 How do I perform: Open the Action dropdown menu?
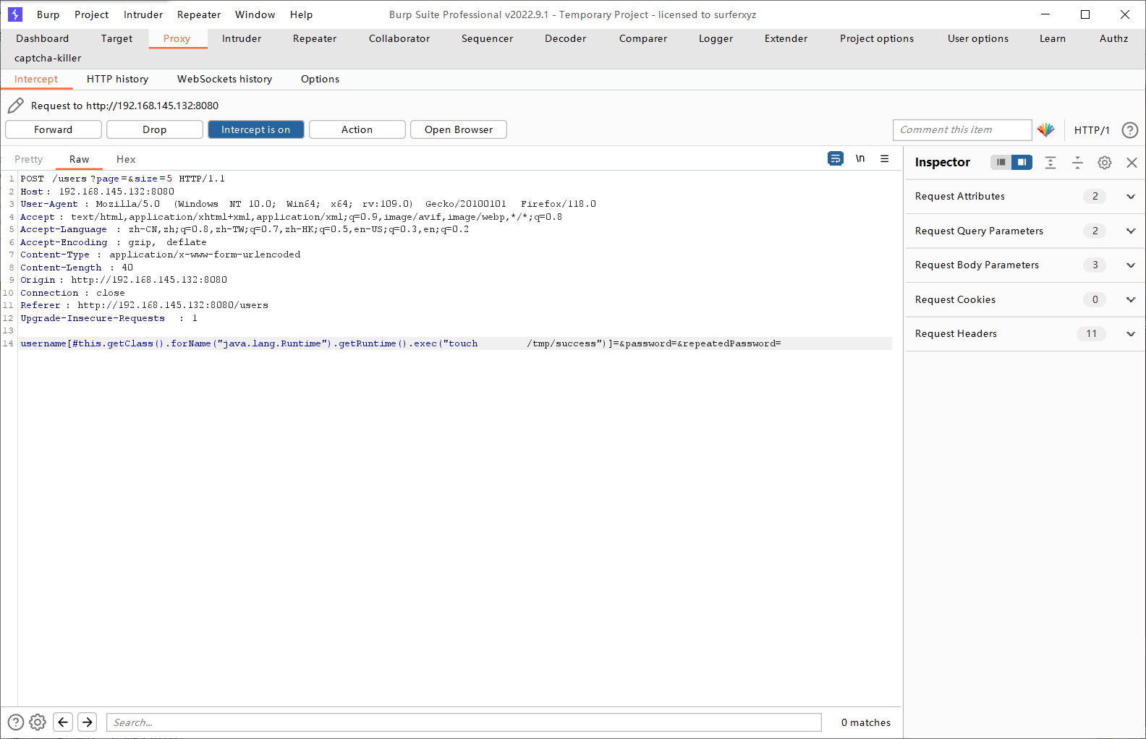pyautogui.click(x=357, y=129)
